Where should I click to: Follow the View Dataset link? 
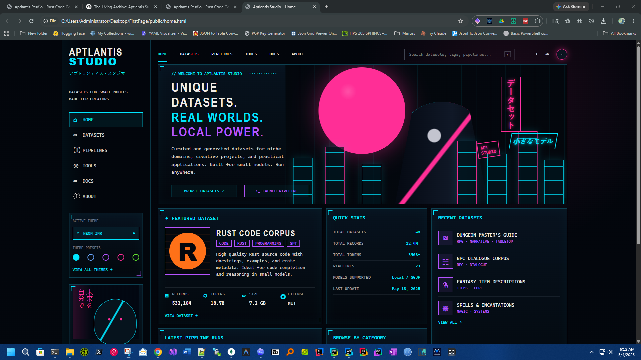click(x=181, y=316)
